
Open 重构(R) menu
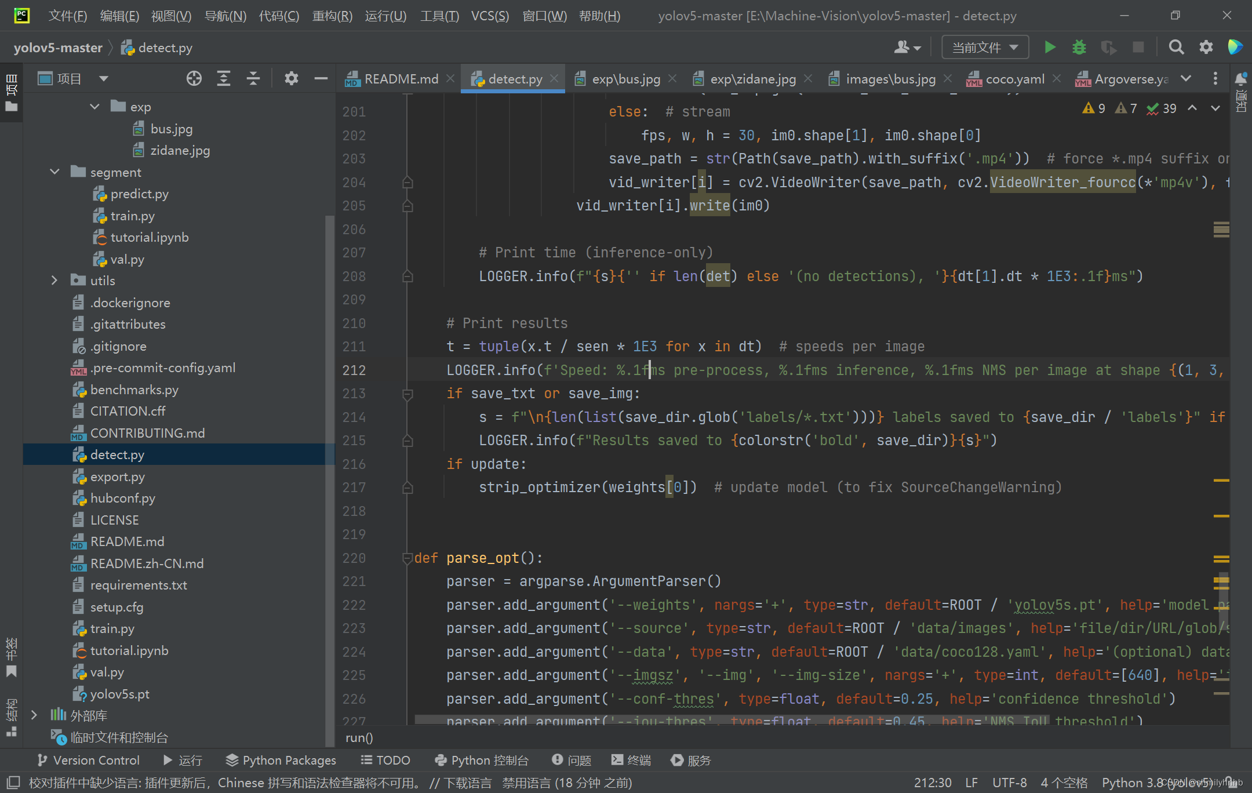point(332,16)
